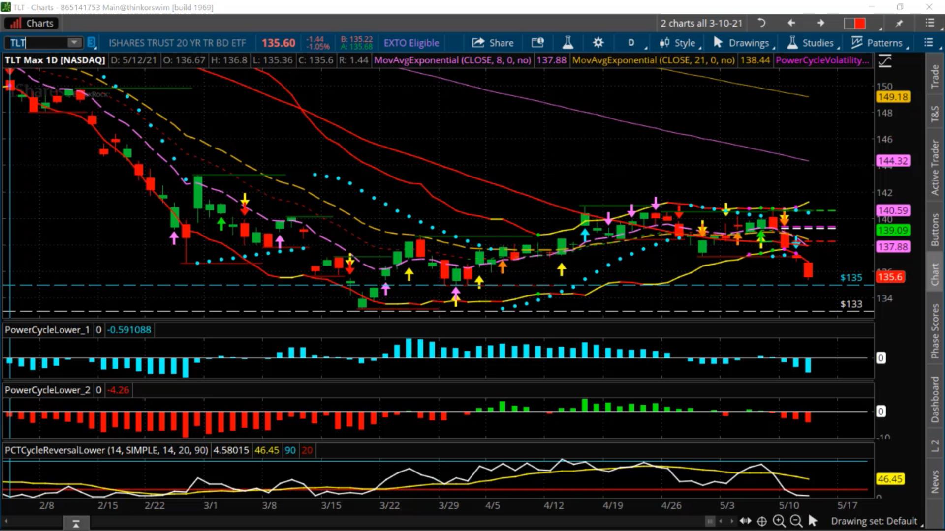
Task: Open the top bar list menu icon
Action: 929,23
